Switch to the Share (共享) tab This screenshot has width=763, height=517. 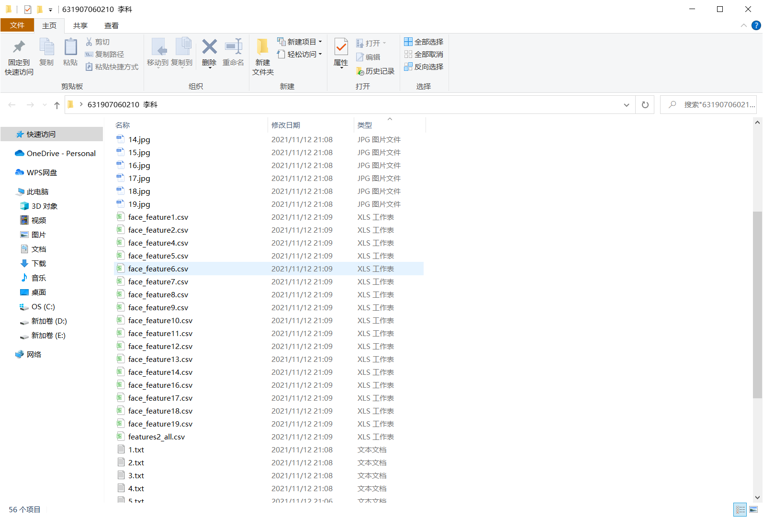click(80, 25)
